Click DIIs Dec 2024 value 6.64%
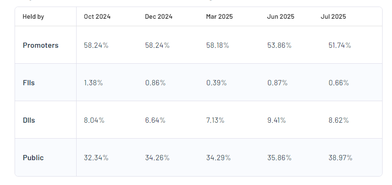 155,120
